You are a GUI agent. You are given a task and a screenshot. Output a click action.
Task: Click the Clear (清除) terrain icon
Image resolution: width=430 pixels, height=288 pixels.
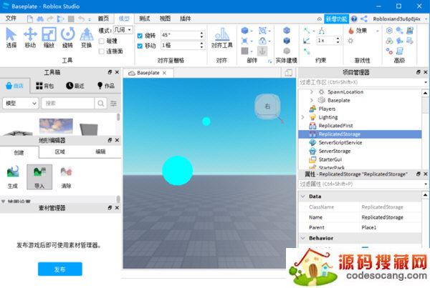pyautogui.click(x=67, y=177)
